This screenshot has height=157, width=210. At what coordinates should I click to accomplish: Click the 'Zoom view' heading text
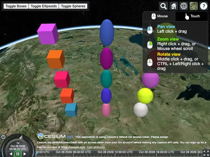pos(168,39)
